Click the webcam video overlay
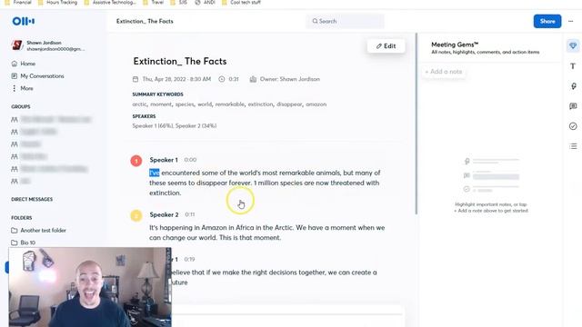The width and height of the screenshot is (582, 327). click(x=90, y=287)
